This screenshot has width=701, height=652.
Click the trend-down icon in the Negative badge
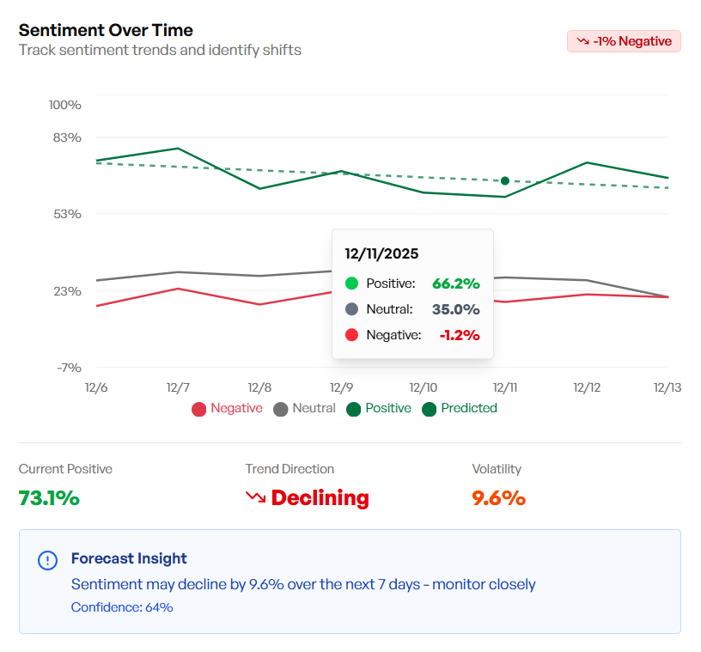pyautogui.click(x=582, y=41)
